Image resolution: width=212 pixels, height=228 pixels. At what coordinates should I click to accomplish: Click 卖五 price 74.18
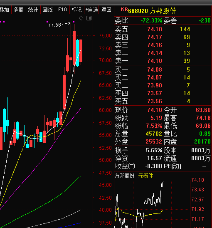pyautogui.click(x=155, y=29)
